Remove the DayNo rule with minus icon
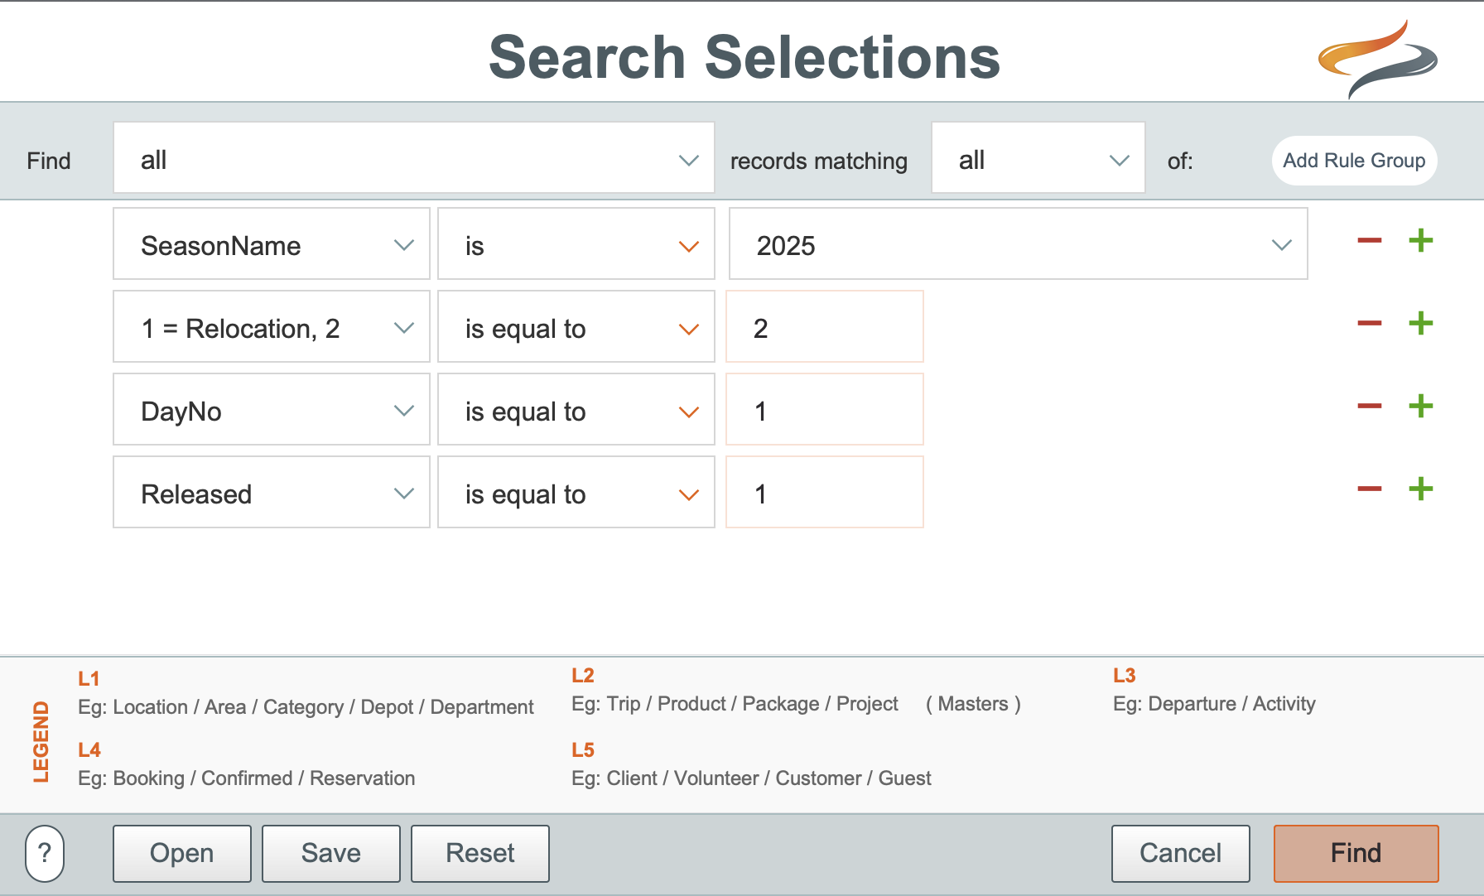Image resolution: width=1484 pixels, height=896 pixels. coord(1370,407)
